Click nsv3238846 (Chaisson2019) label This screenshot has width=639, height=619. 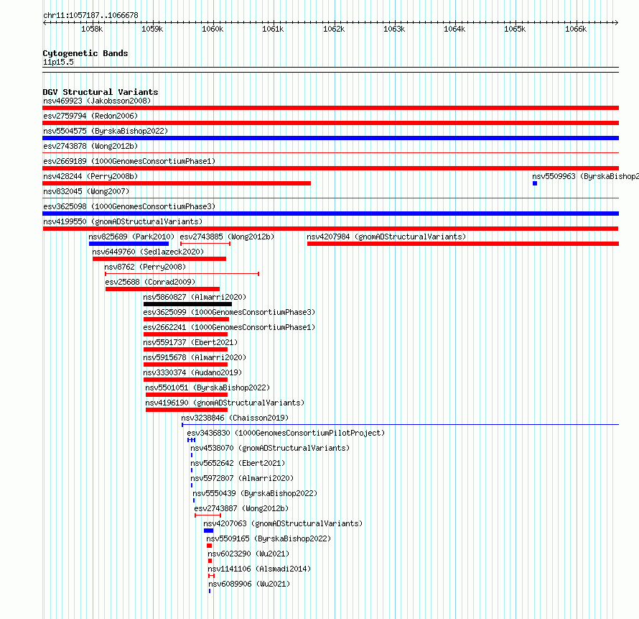click(235, 418)
